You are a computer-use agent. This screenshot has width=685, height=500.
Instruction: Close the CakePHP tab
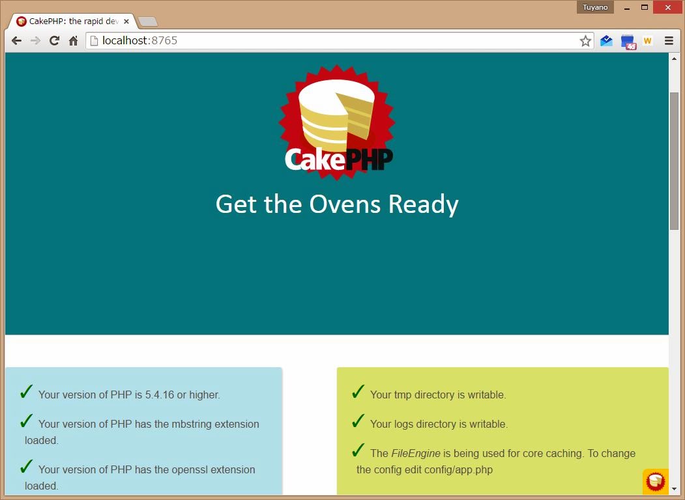coord(126,21)
